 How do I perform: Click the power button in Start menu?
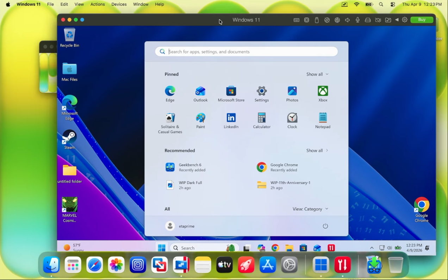click(x=325, y=226)
